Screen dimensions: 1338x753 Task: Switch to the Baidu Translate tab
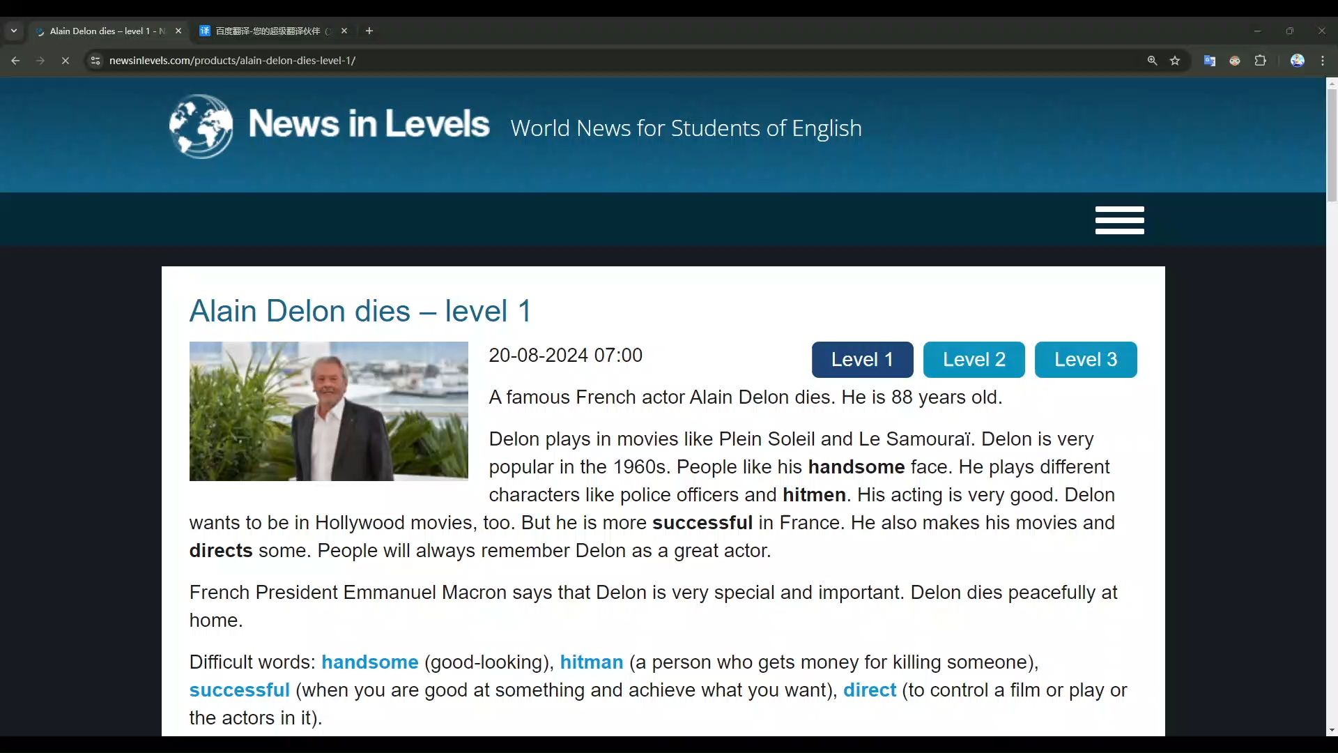[x=268, y=31]
